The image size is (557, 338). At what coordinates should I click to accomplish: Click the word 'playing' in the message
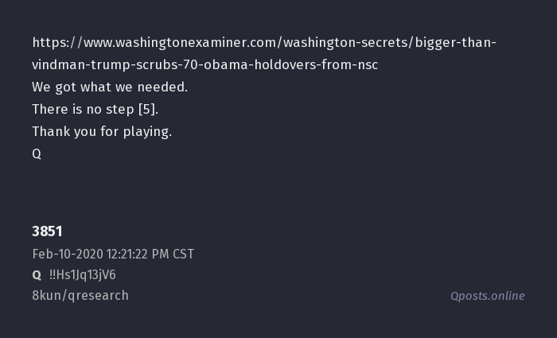(x=145, y=131)
